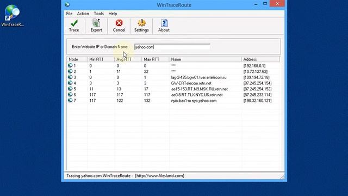Click the WinTraceRoute title bar app icon
The height and width of the screenshot is (196, 348).
click(x=67, y=5)
